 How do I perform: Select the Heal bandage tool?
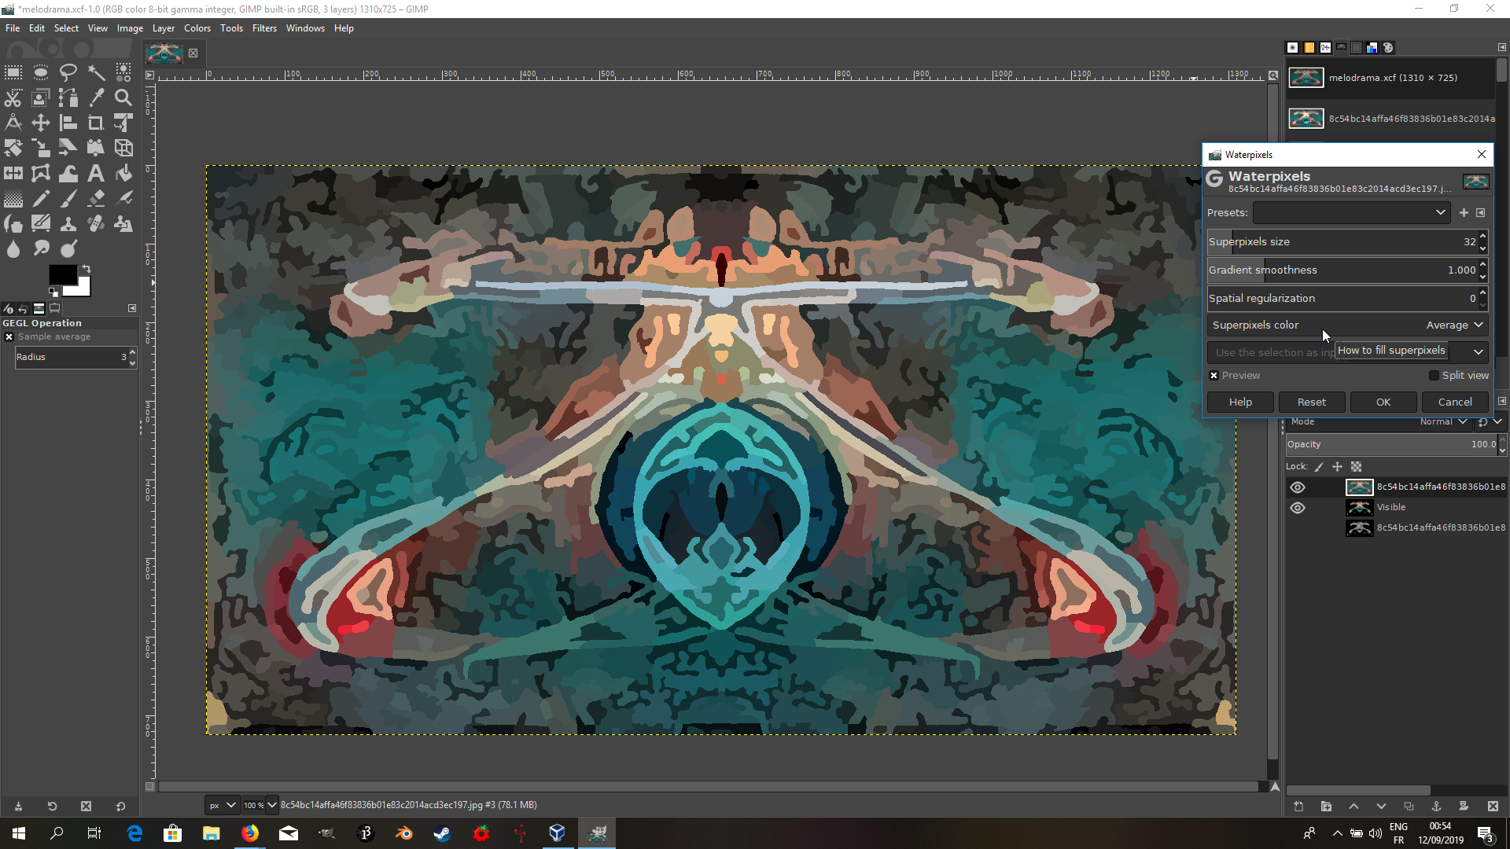coord(96,223)
